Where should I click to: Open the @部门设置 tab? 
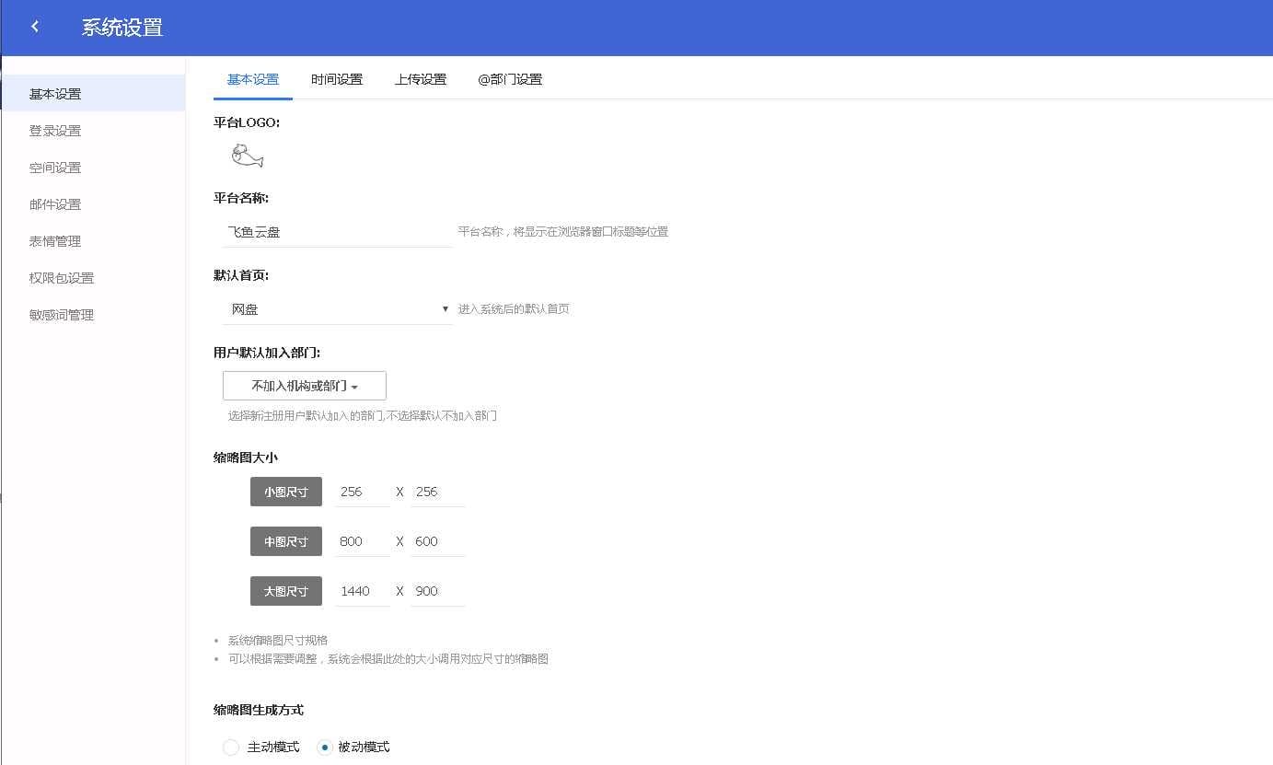[510, 79]
